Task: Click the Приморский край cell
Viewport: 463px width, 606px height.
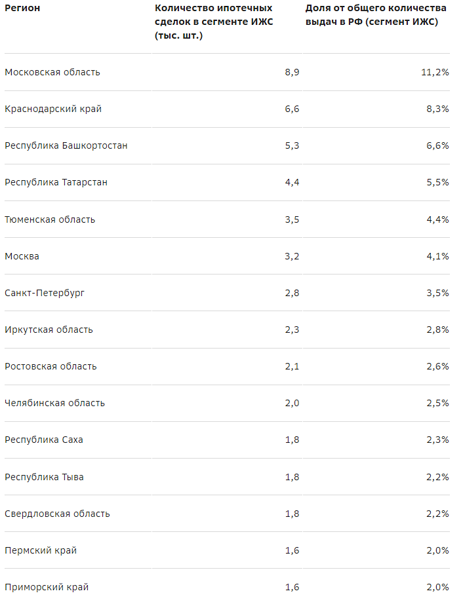Action: 47,587
